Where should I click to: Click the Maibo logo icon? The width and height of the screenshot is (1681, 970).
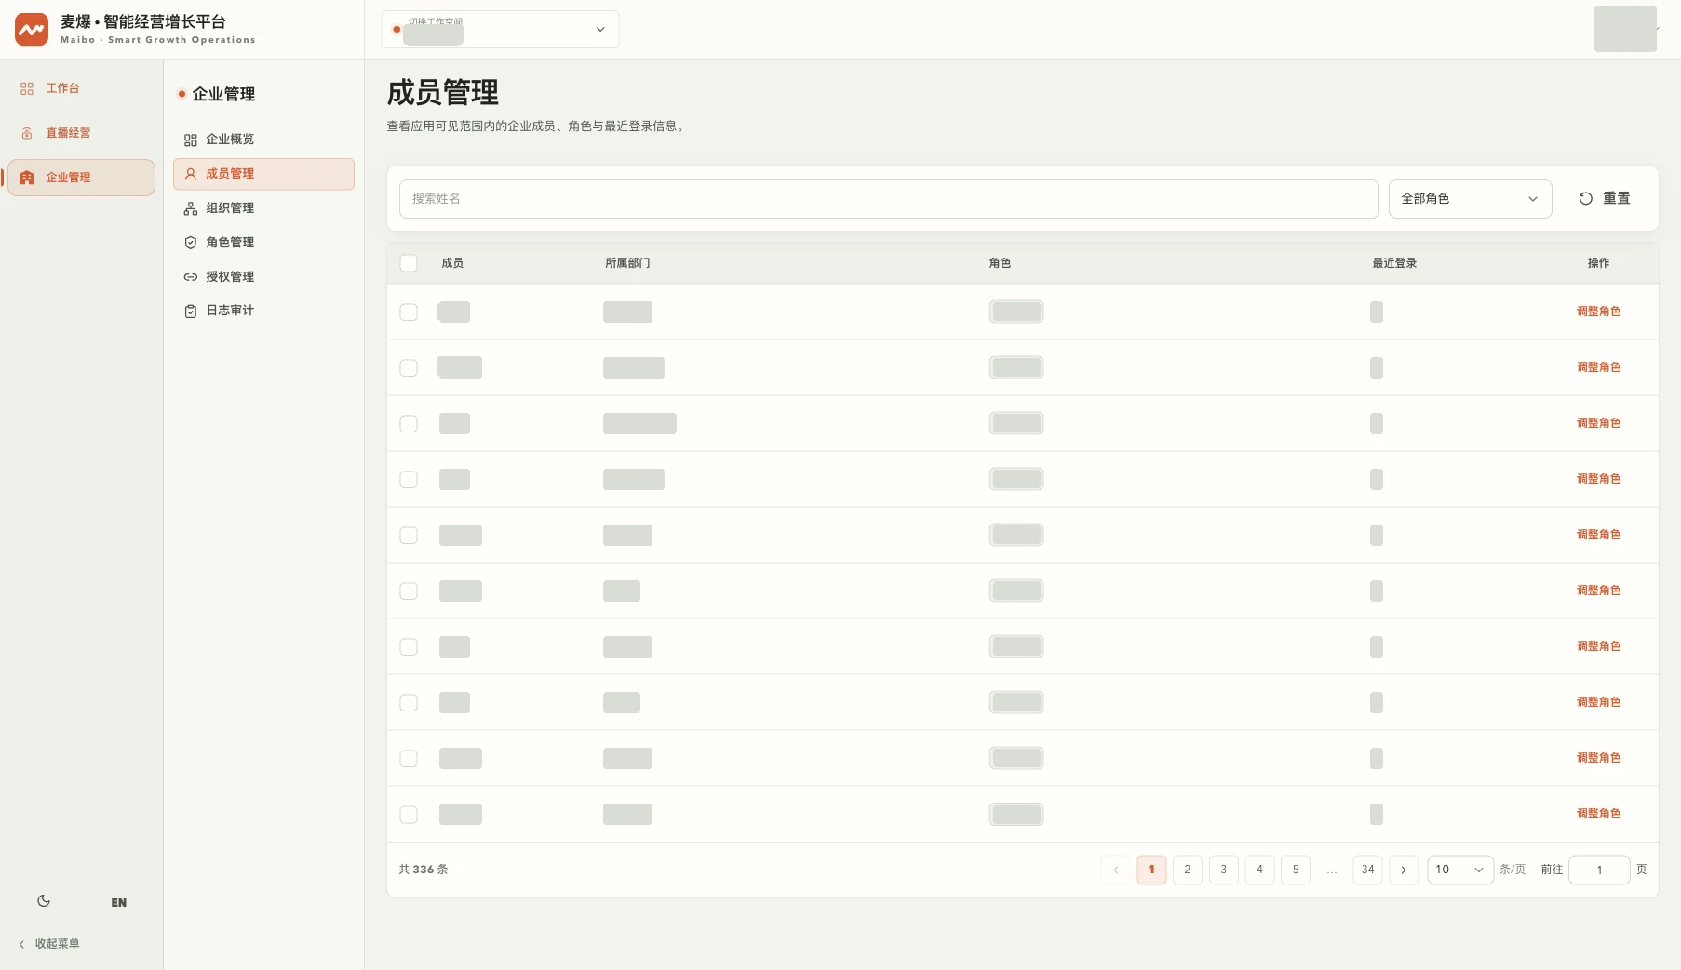point(32,30)
